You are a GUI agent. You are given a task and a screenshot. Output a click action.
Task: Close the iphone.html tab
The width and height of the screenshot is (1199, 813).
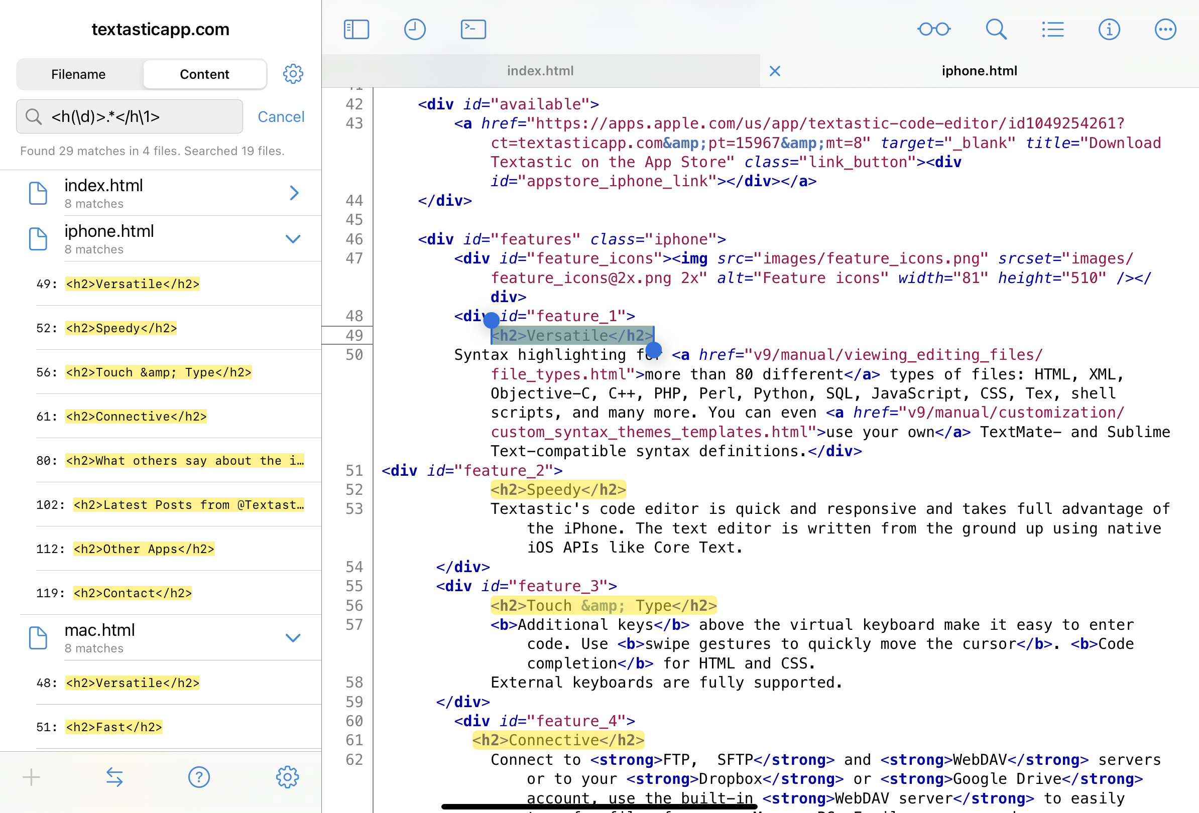point(774,71)
